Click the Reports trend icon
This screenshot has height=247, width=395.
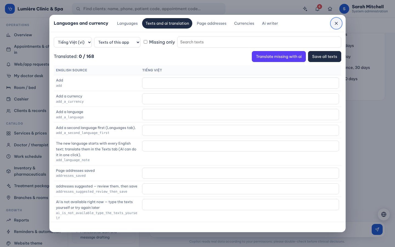[x=9, y=220]
